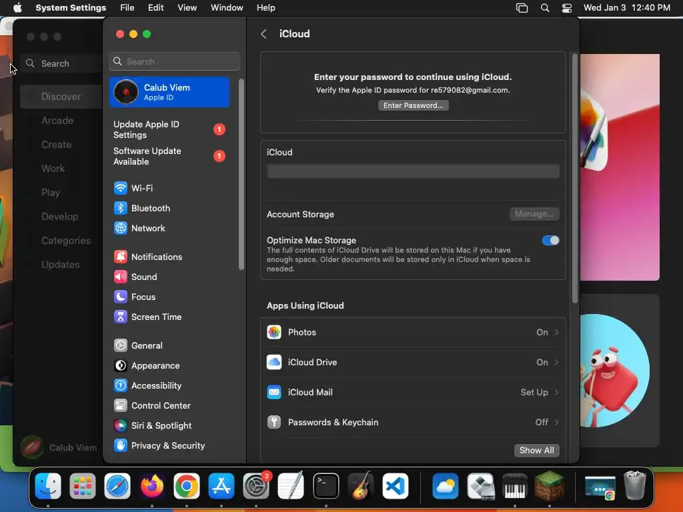Open Finder from the Dock

48,486
